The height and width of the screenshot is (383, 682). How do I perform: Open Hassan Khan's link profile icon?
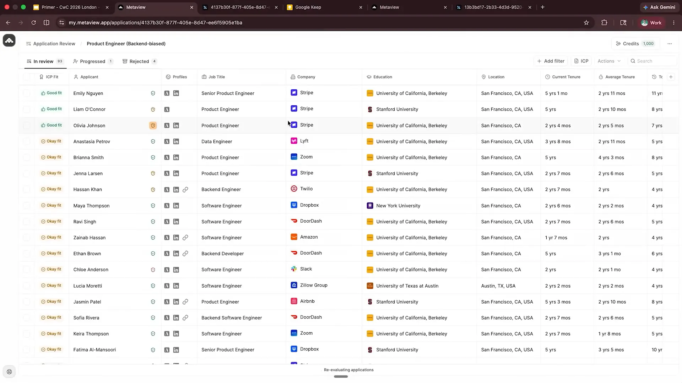coord(185,190)
